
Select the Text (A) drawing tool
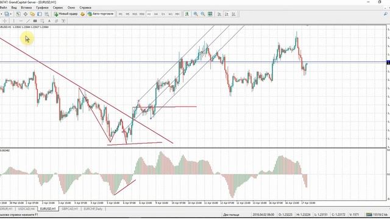point(49,21)
